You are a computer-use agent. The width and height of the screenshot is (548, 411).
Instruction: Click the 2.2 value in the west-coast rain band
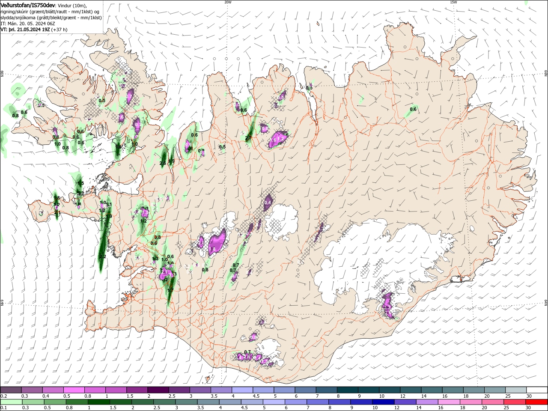coord(102,256)
